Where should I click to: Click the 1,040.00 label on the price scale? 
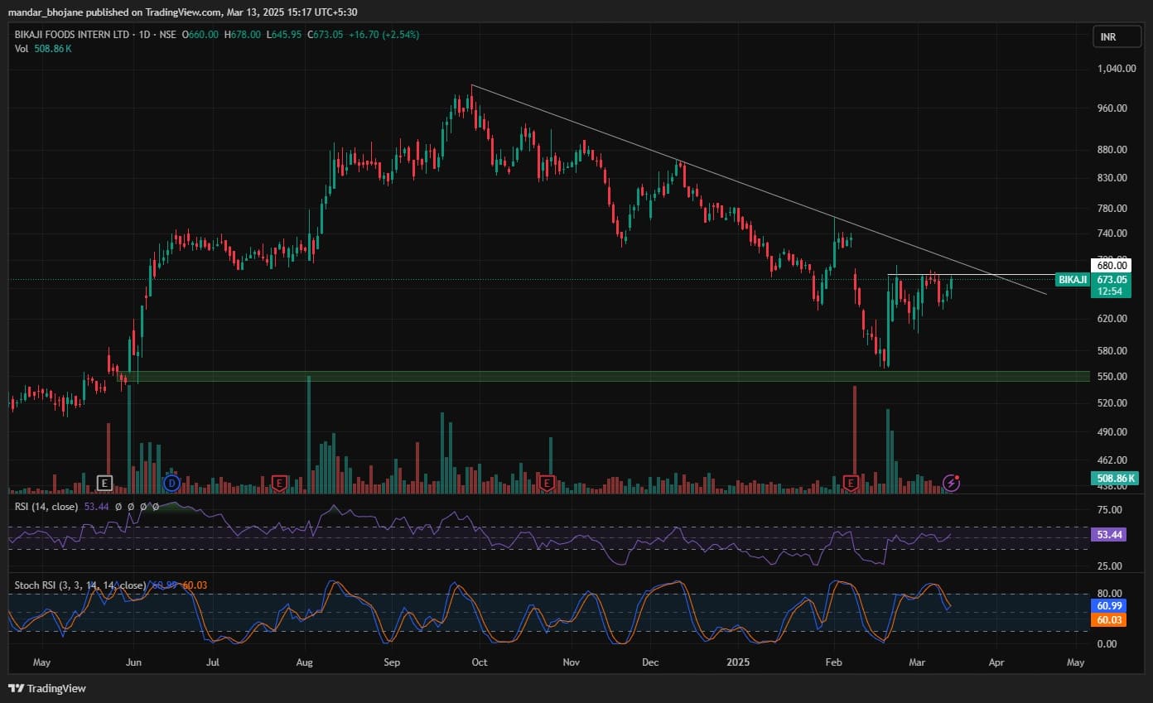click(x=1115, y=69)
